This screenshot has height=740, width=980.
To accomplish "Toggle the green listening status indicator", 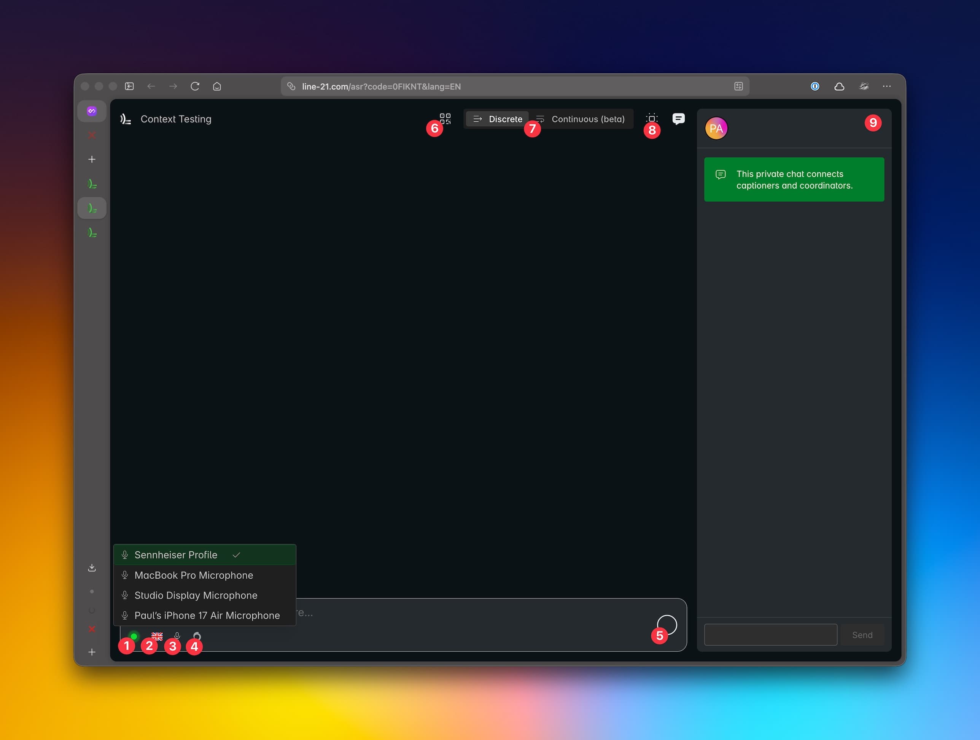I will pos(134,637).
